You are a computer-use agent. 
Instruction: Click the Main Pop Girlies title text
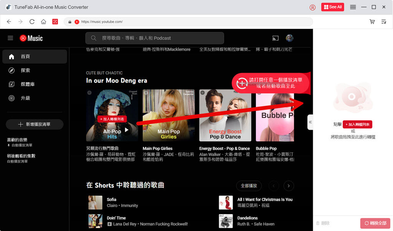pos(158,148)
